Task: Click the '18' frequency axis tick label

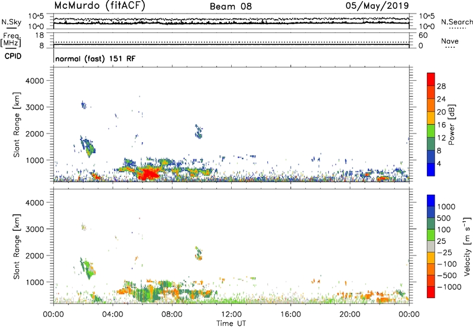Action: 40,35
